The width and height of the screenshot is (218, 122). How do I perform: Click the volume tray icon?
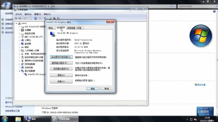195,119
